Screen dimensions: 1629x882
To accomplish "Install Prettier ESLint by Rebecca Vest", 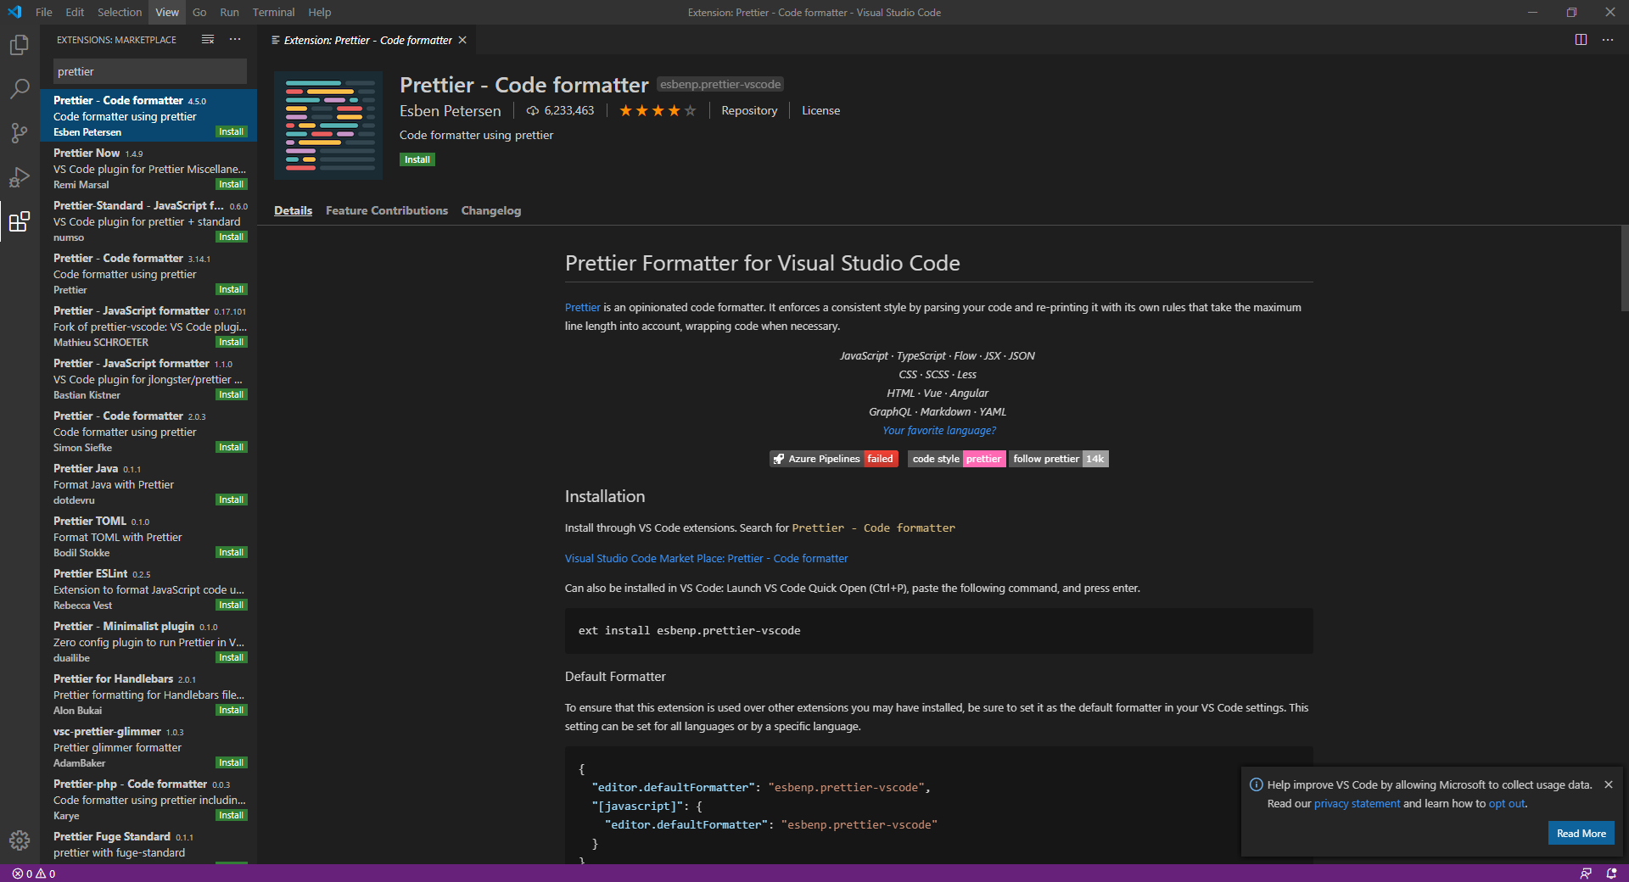I will (231, 605).
